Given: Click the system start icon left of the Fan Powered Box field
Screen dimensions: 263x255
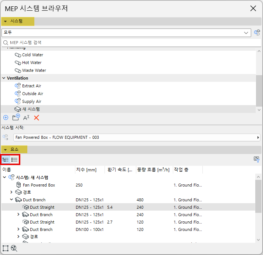Looking at the screenshot, I should click(x=6, y=137).
